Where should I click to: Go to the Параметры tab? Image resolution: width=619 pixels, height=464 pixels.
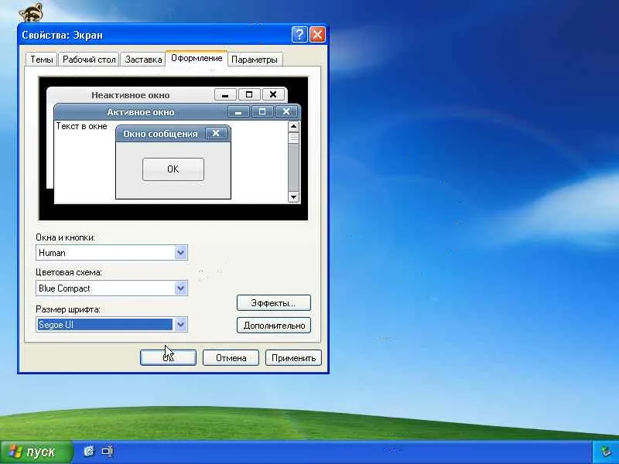pos(255,60)
